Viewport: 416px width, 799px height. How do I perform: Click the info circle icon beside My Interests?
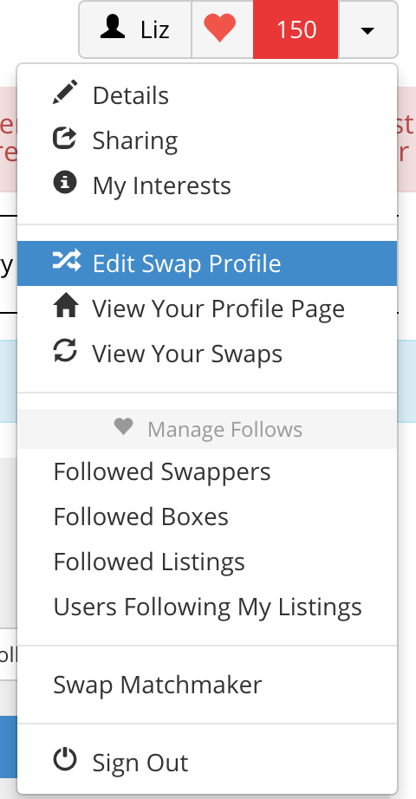click(65, 183)
